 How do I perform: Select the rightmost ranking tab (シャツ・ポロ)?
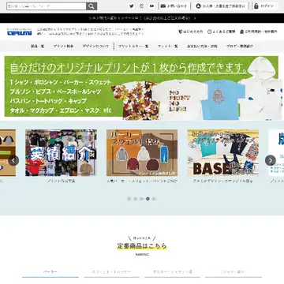[234, 272]
